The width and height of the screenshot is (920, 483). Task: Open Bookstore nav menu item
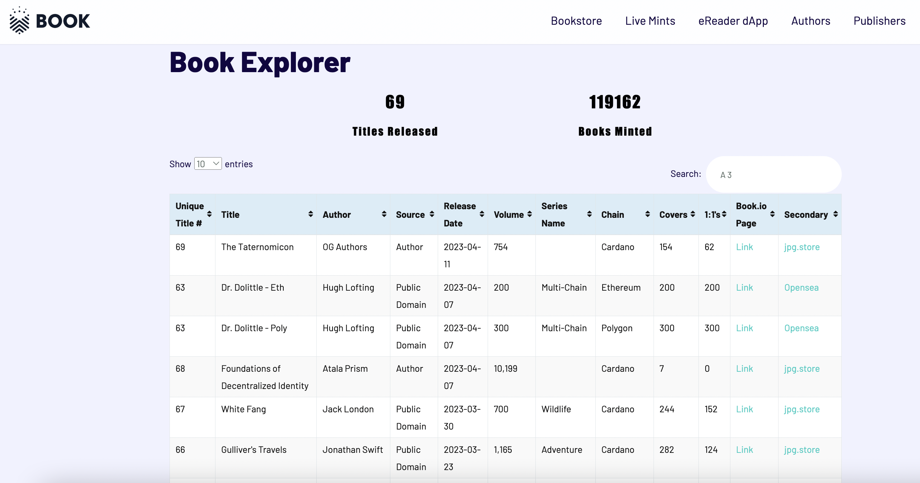point(576,21)
